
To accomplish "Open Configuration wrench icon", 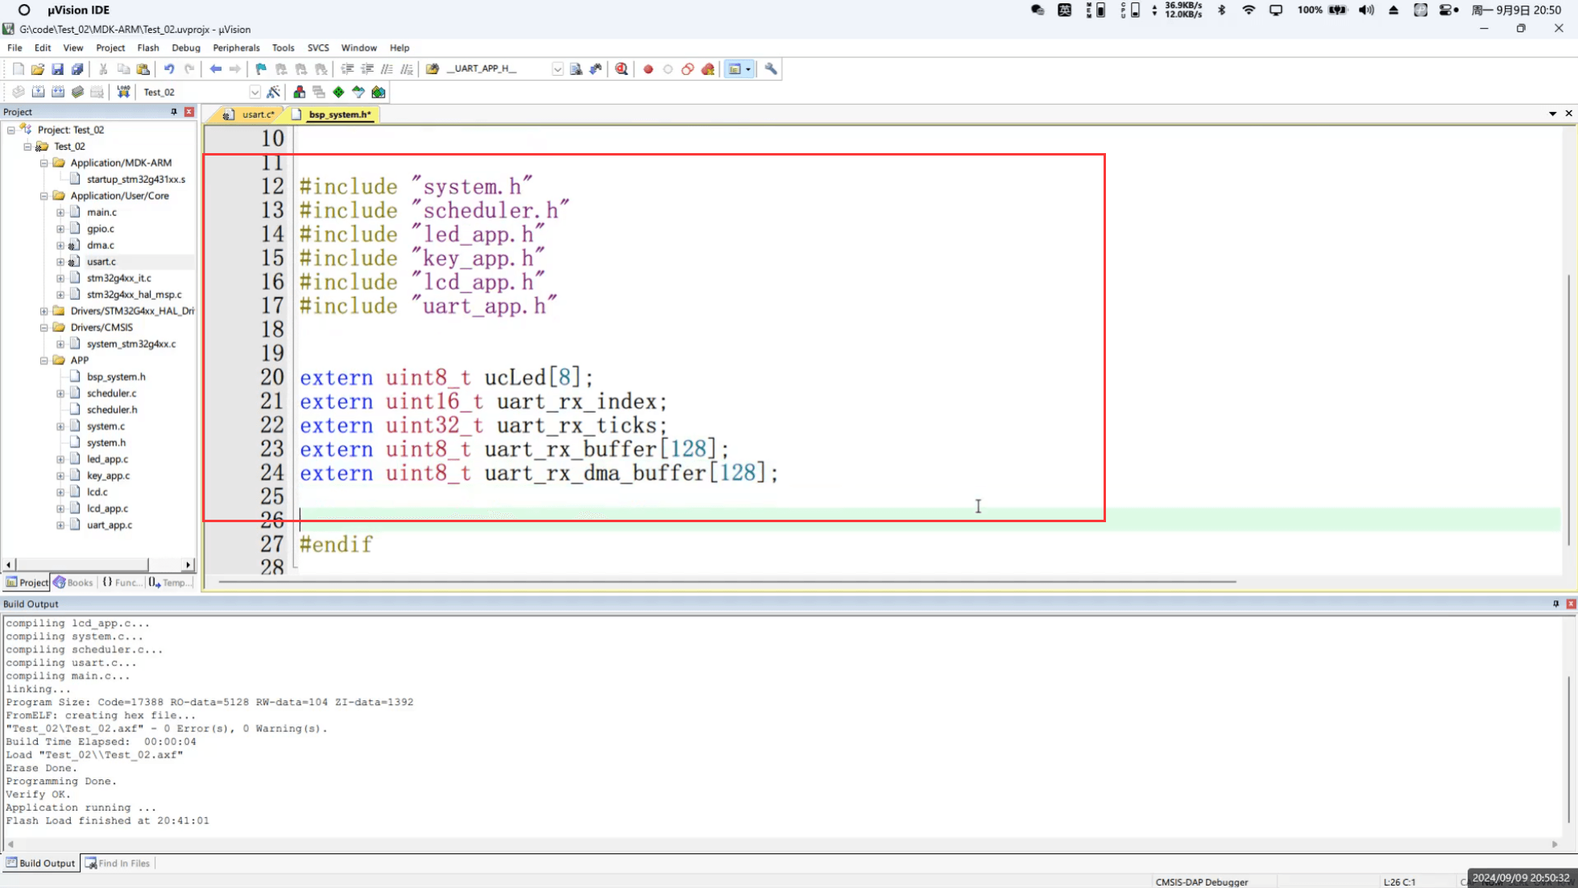I will pos(771,69).
